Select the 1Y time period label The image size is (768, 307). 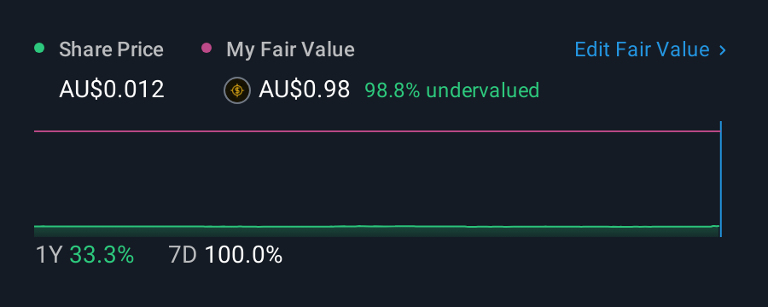click(49, 256)
